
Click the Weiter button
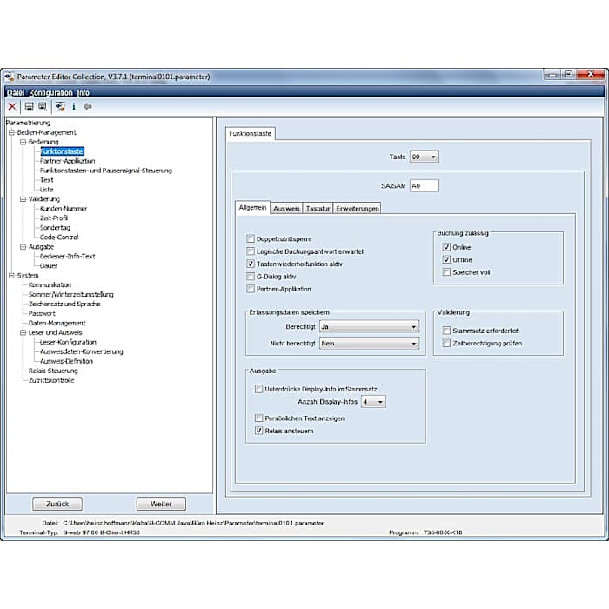161,504
